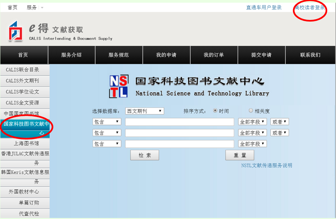Open the 我的订单 navigation tab
The width and height of the screenshot is (336, 219).
[214, 55]
